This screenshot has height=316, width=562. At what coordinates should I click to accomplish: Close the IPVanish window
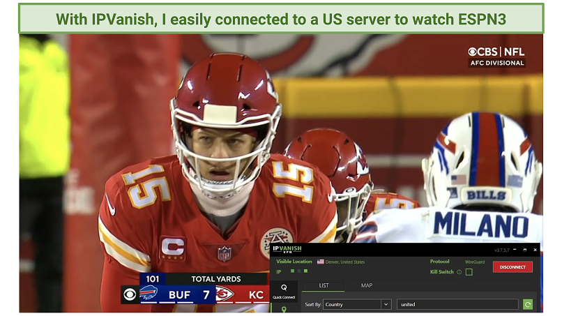point(535,250)
